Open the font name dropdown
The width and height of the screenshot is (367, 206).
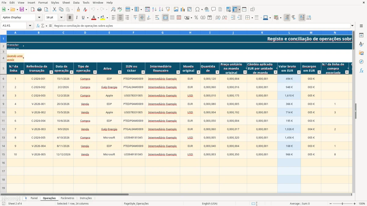(39, 17)
